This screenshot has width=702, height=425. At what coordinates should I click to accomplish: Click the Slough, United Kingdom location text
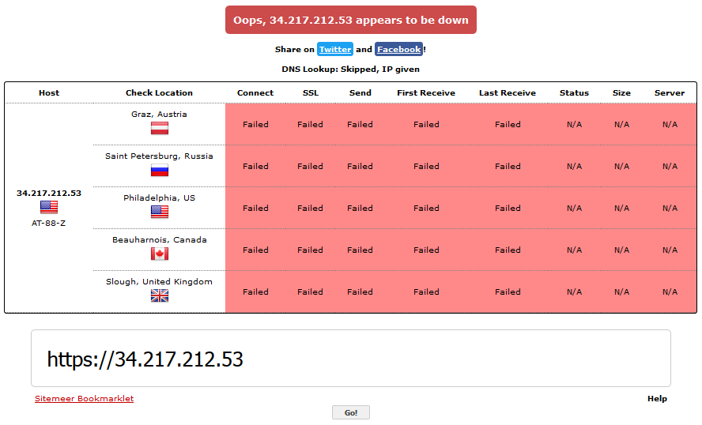tap(159, 281)
